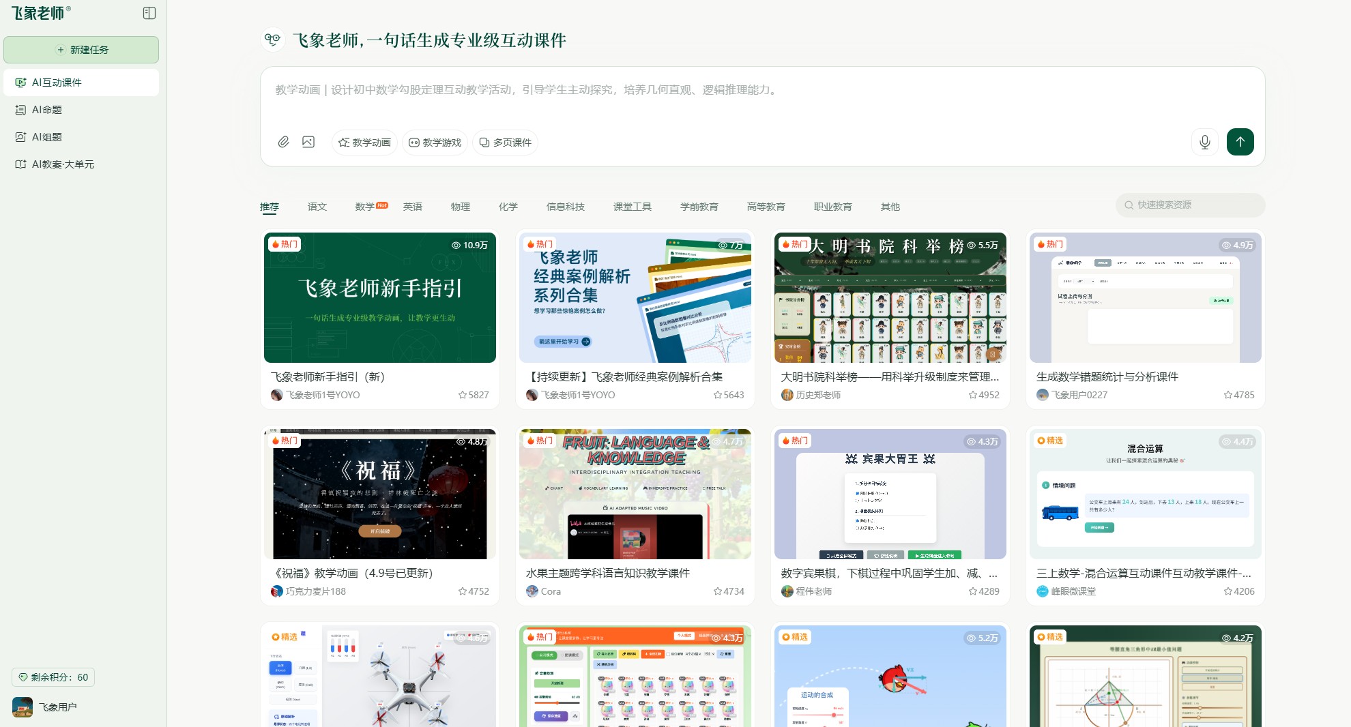The height and width of the screenshot is (727, 1351).
Task: Open the angry bird motion thumbnail
Action: point(890,676)
